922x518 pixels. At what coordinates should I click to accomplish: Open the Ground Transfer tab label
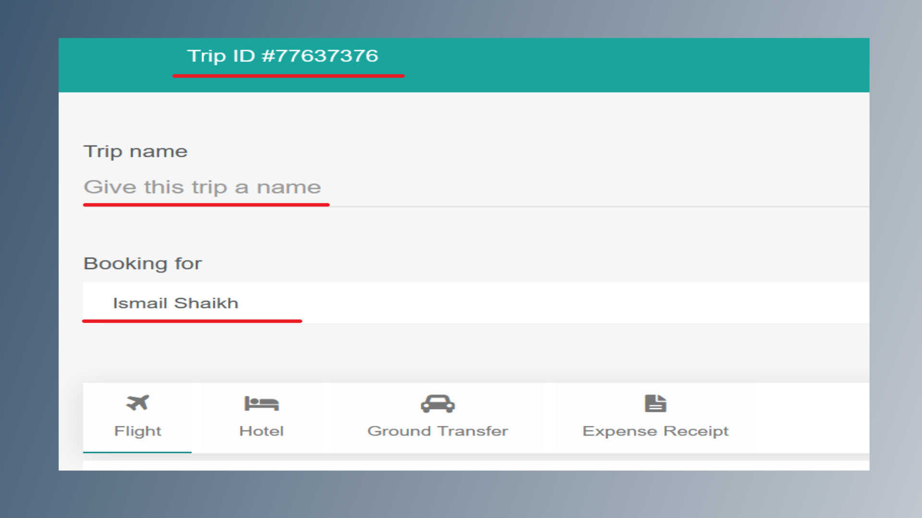point(437,431)
